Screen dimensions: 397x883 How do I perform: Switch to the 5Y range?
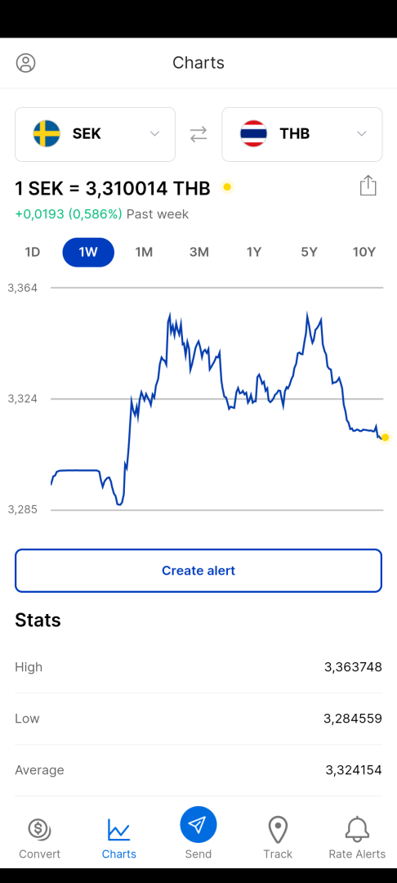click(x=310, y=253)
